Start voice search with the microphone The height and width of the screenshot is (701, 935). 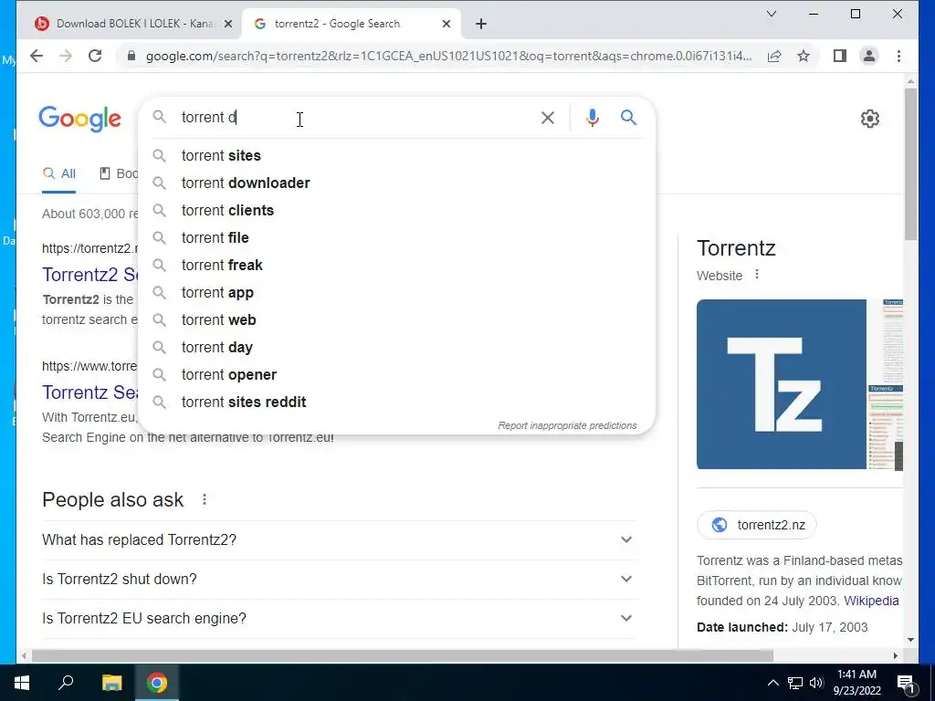592,118
